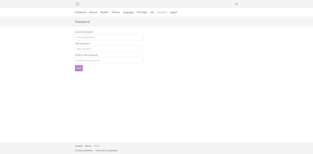Focus the Confirm new password field
This screenshot has width=313, height=154.
[x=109, y=60]
